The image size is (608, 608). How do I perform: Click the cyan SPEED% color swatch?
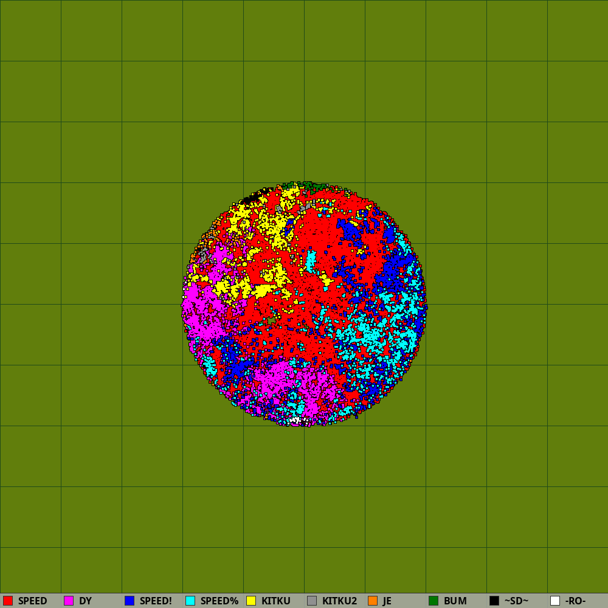coord(190,601)
